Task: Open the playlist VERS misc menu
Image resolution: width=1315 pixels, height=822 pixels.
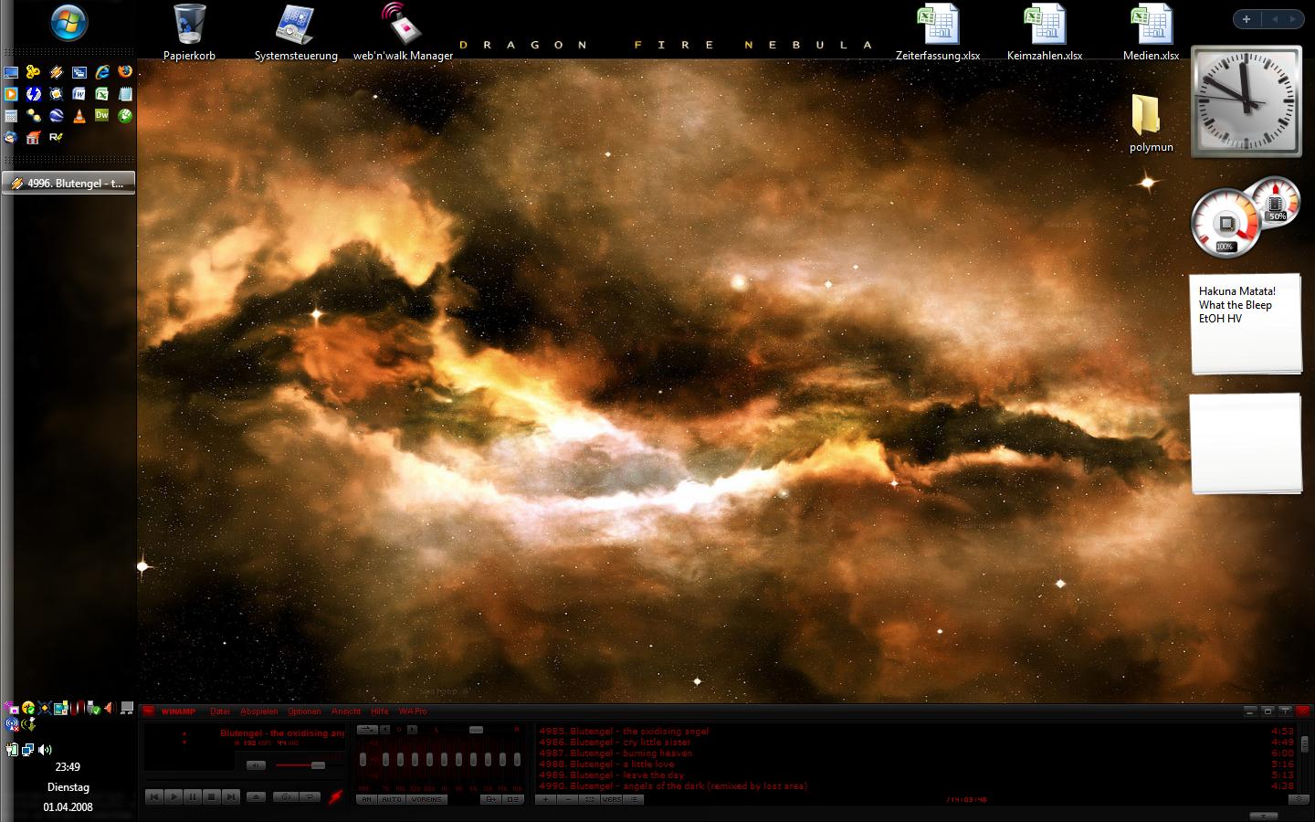Action: [x=612, y=799]
